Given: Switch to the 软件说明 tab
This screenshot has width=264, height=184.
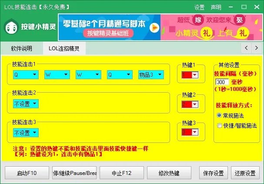Looking at the screenshot, I should click(x=22, y=48).
